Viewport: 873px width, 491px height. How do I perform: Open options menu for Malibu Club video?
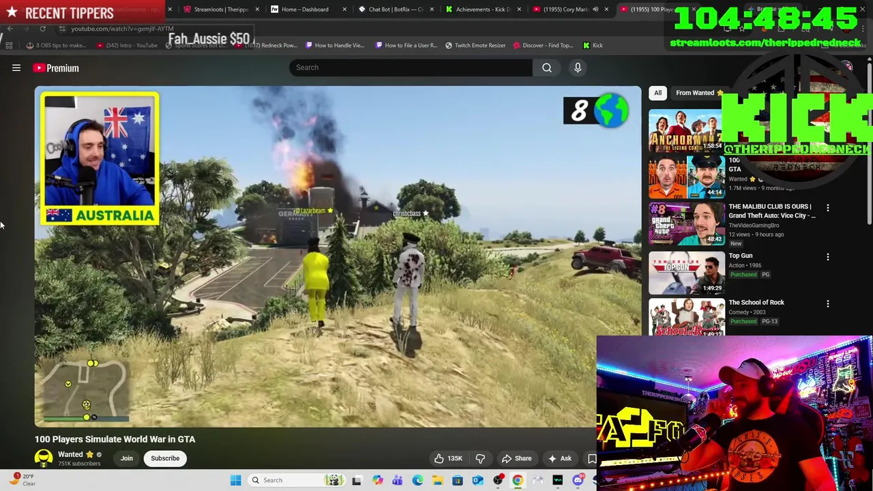point(827,207)
